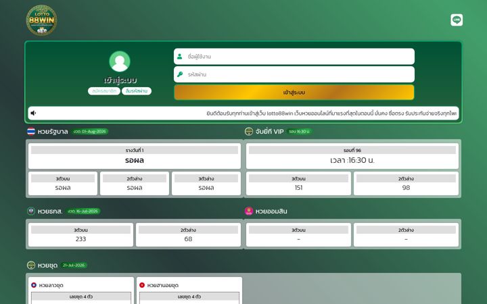
Task: Click the รอบที่ 96 label
Action: click(x=352, y=150)
